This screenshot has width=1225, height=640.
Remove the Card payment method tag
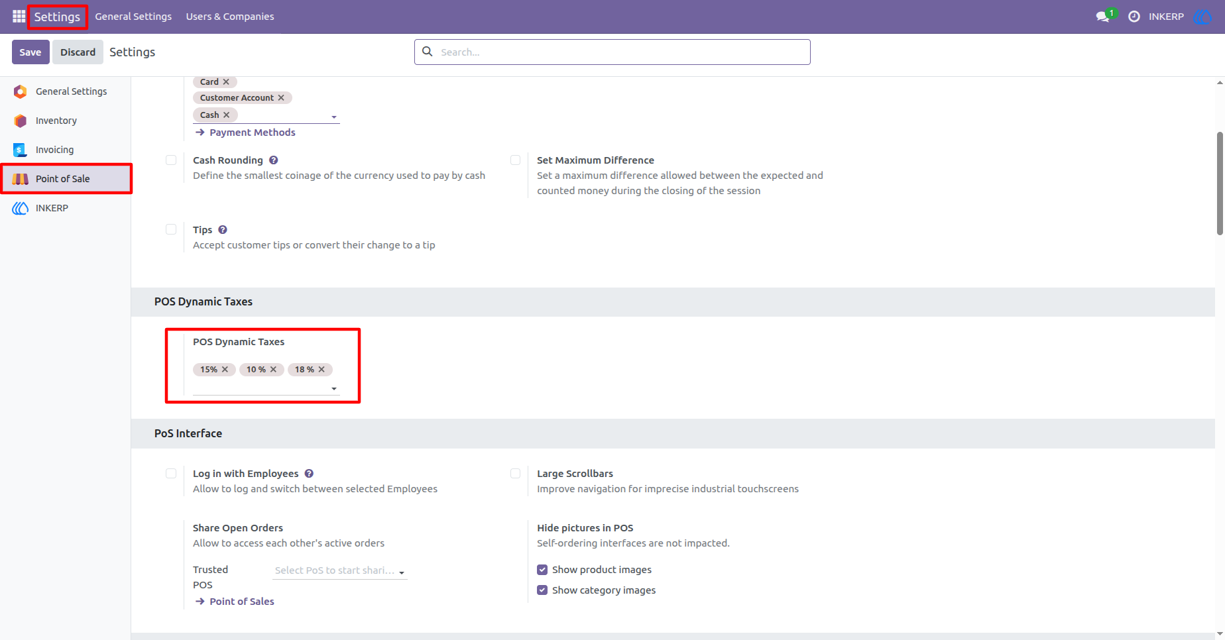click(226, 81)
